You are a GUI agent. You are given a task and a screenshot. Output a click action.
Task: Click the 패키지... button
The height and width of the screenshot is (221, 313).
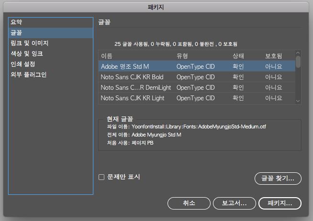click(280, 203)
